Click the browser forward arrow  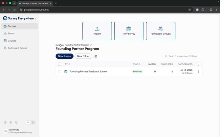[9, 10]
